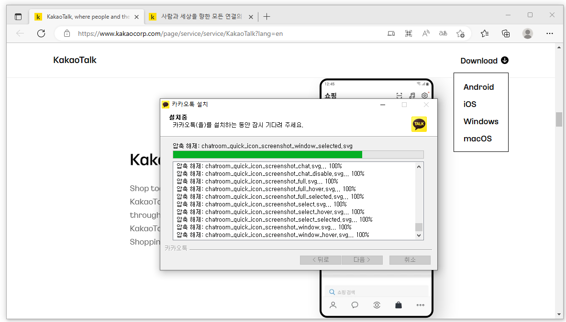Image resolution: width=566 pixels, height=322 pixels.
Task: Click log line screenshot_window.svg 100%
Action: tap(264, 227)
